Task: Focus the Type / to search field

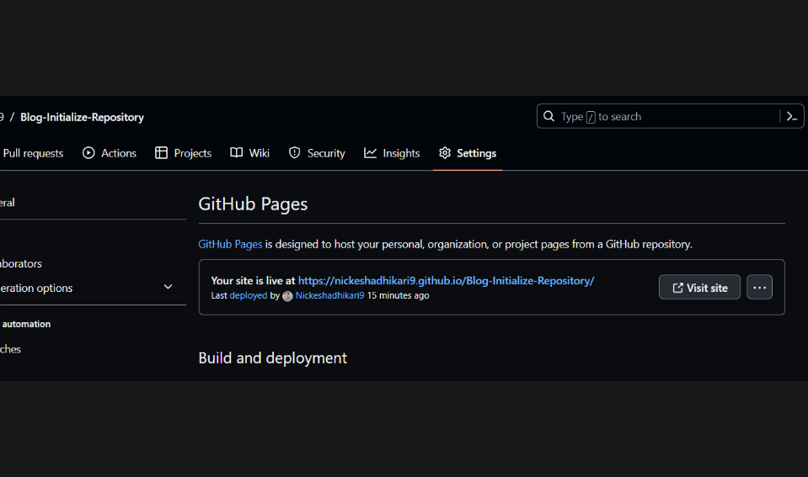Action: click(x=671, y=116)
